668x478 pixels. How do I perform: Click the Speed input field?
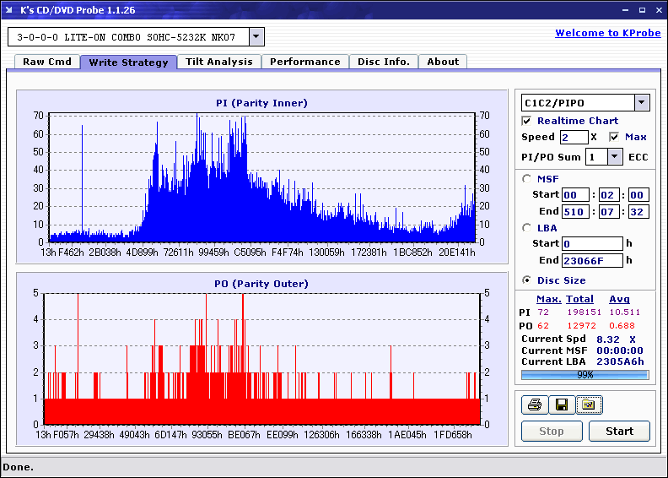(x=574, y=137)
